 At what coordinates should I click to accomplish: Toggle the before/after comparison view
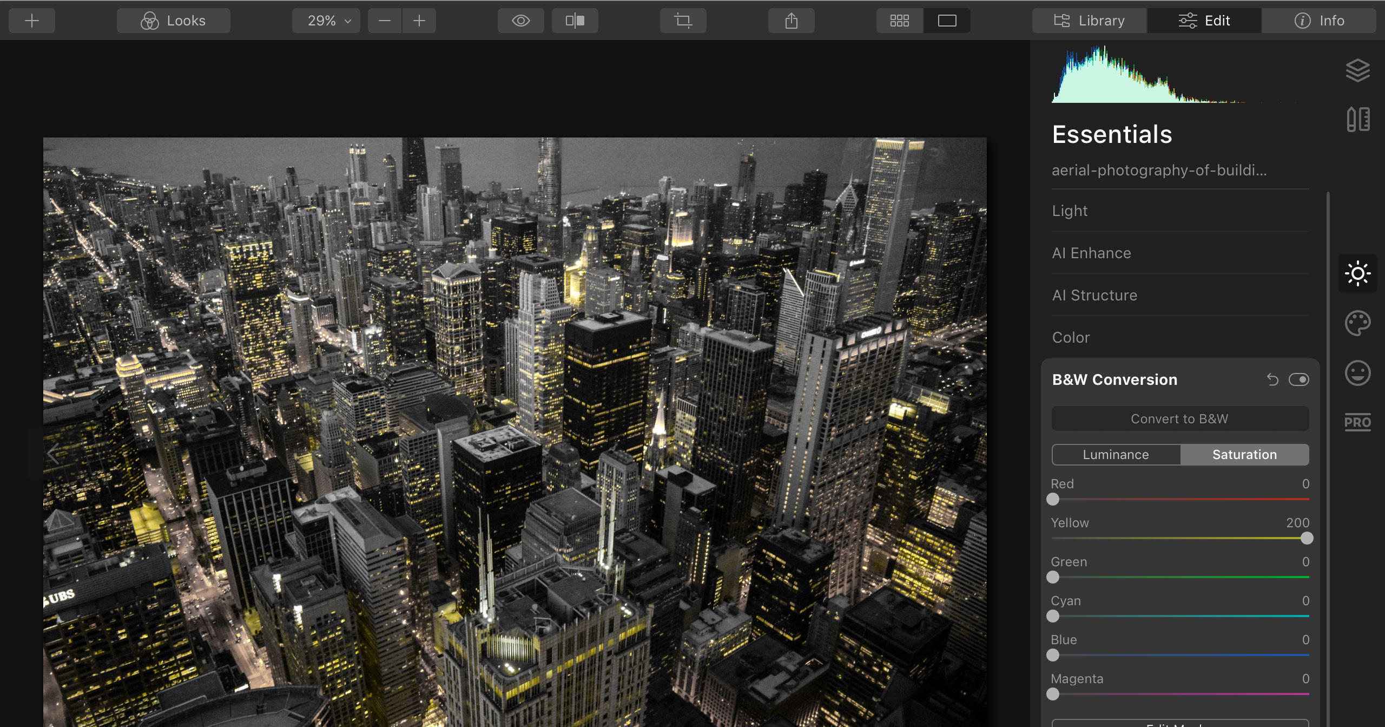click(575, 21)
